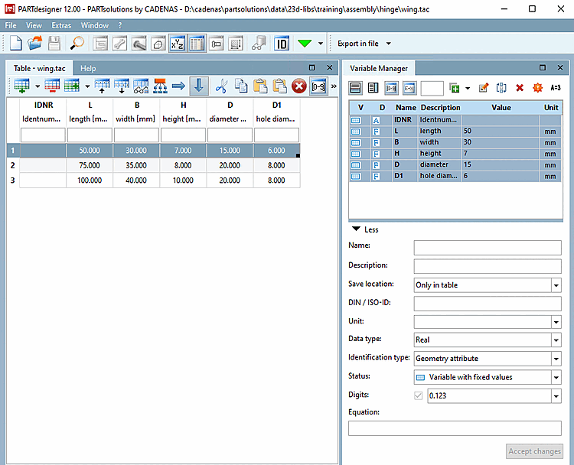Delete variable with red X icon
Viewport: 574px width, 465px height.
point(520,88)
